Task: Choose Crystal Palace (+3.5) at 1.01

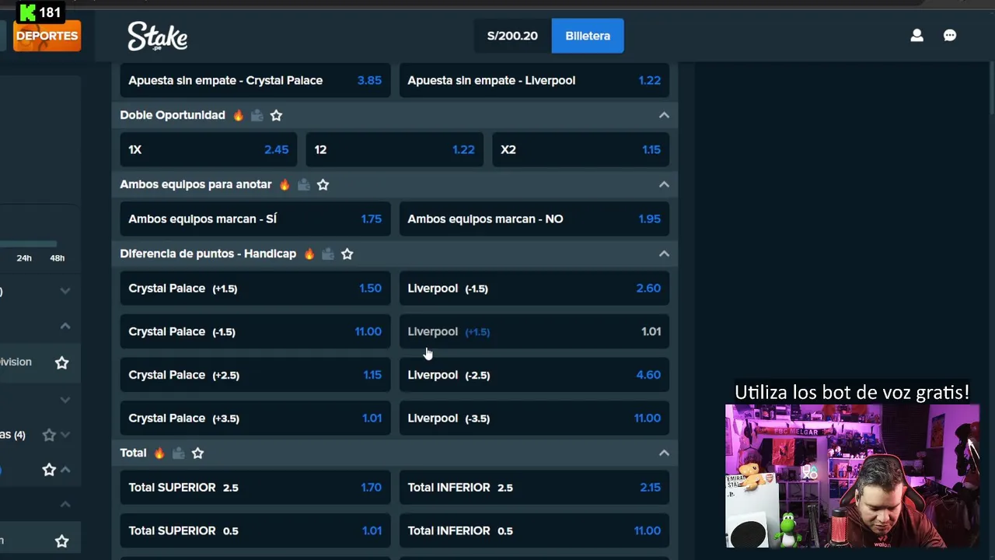Action: point(255,418)
